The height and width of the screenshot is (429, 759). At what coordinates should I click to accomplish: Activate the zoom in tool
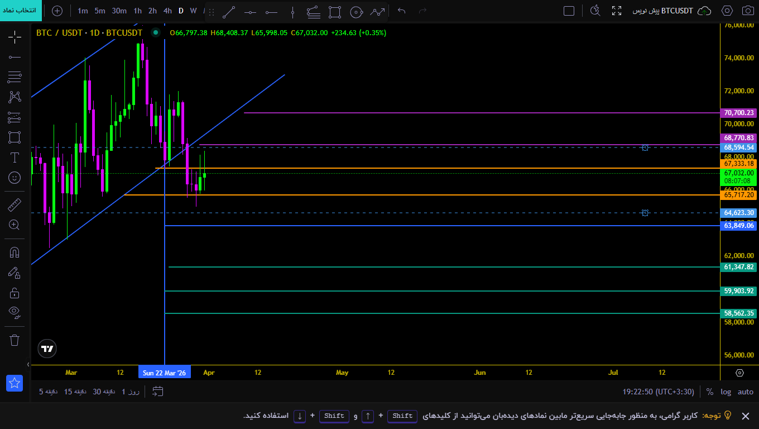pos(15,225)
